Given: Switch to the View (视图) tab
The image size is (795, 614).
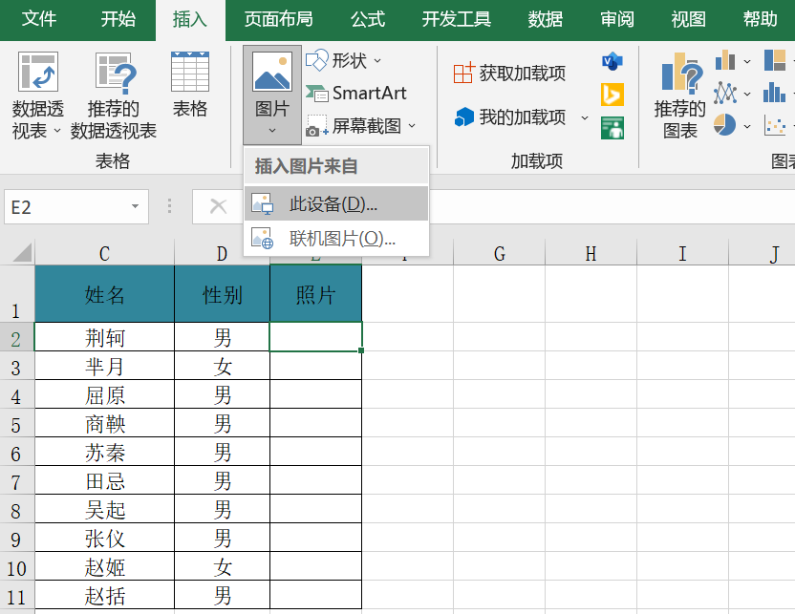Looking at the screenshot, I should point(689,19).
